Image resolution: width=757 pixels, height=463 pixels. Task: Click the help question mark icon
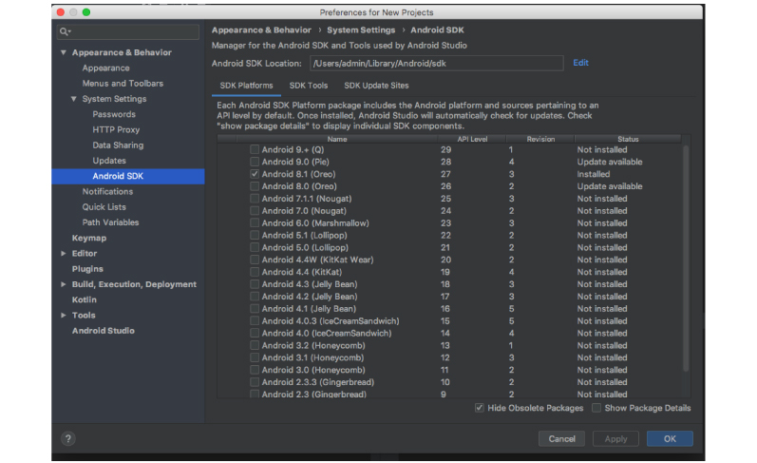tap(67, 438)
